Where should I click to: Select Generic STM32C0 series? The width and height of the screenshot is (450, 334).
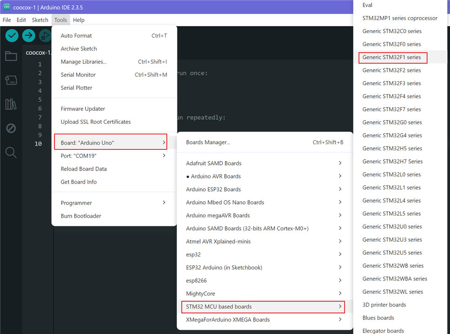click(400, 31)
